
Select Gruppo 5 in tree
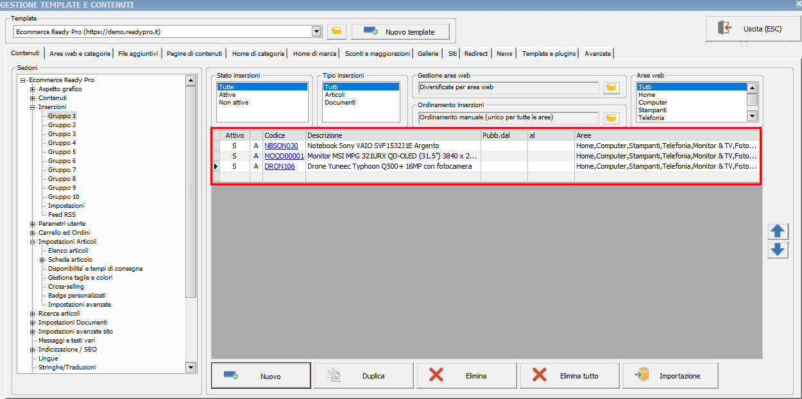(x=62, y=152)
